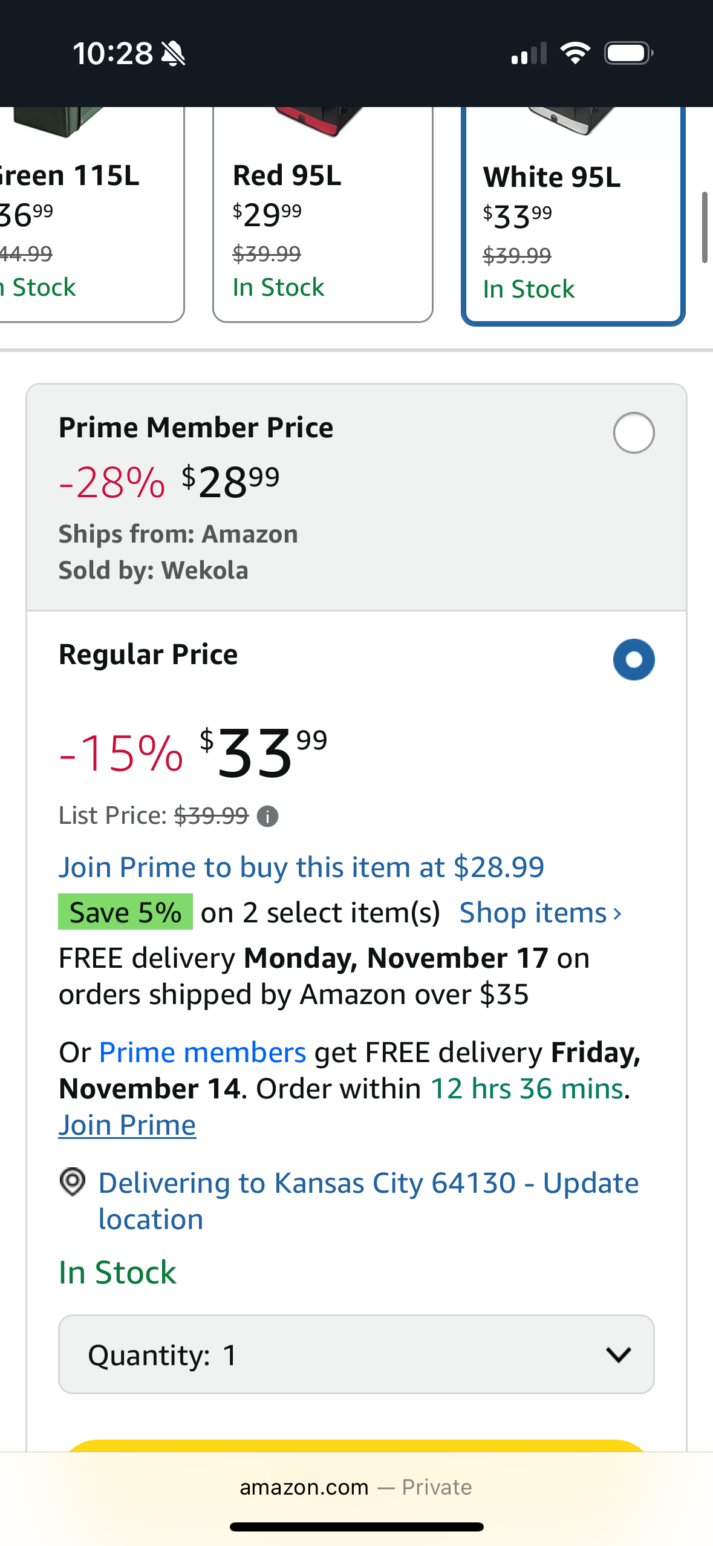Tap the location pin icon
The height and width of the screenshot is (1546, 713).
coord(73,1182)
